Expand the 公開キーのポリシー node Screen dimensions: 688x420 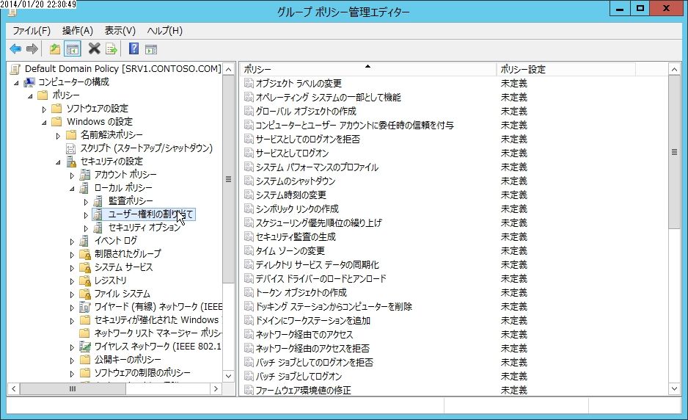(72, 361)
